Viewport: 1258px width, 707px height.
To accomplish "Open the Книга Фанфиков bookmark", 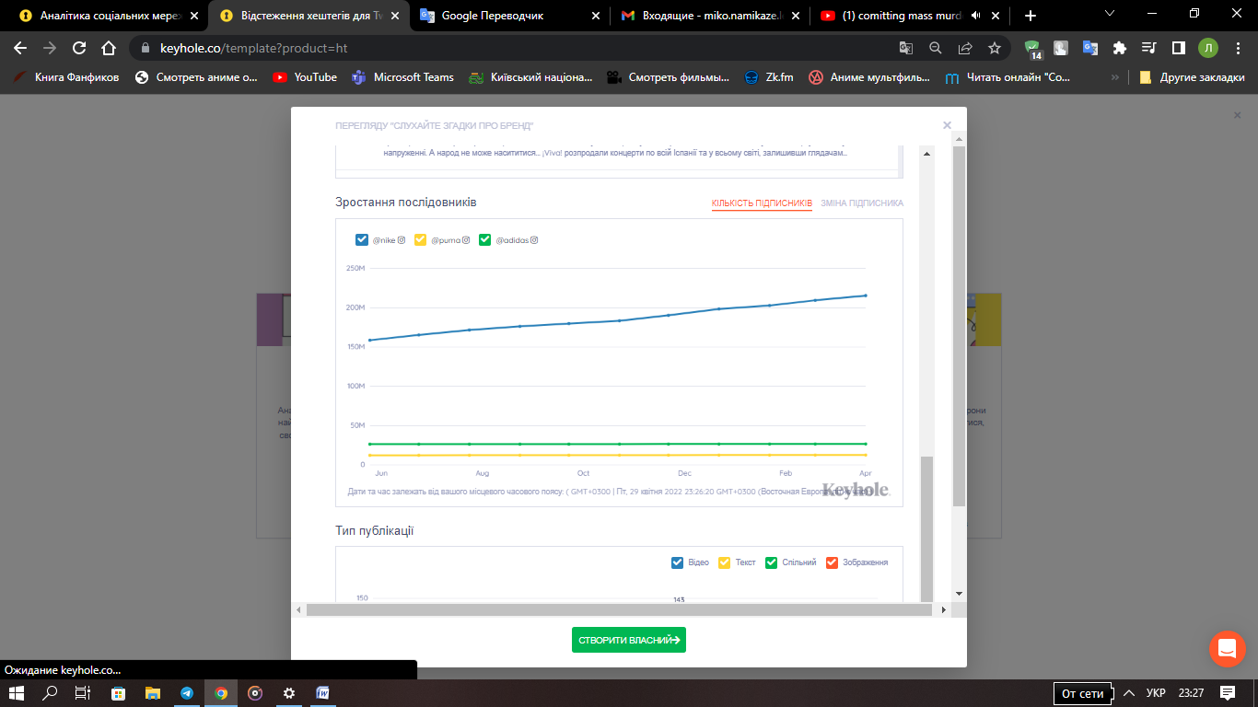I will (x=66, y=77).
